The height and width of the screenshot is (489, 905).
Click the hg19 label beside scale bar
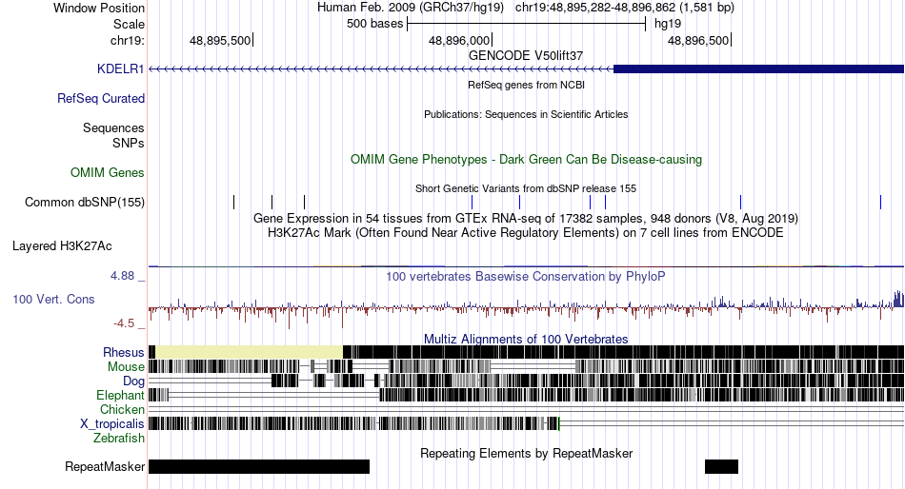(668, 24)
